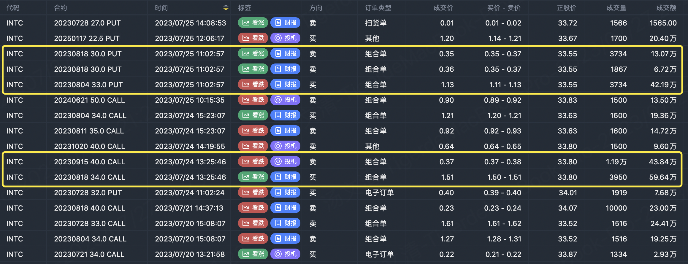Click the 买价 - 卖价 column header

[504, 8]
